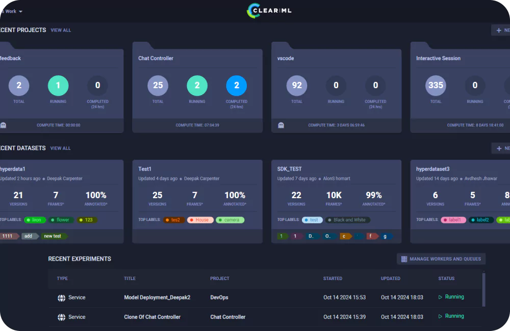Select the green liron label chip

pos(35,220)
